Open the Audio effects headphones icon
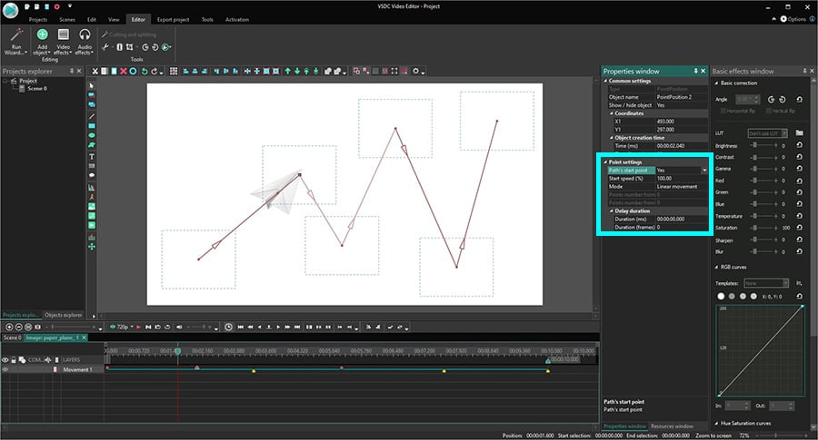 point(85,34)
